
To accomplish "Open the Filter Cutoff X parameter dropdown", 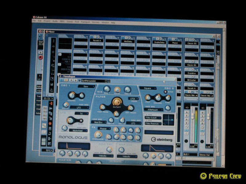I will coord(153,118).
